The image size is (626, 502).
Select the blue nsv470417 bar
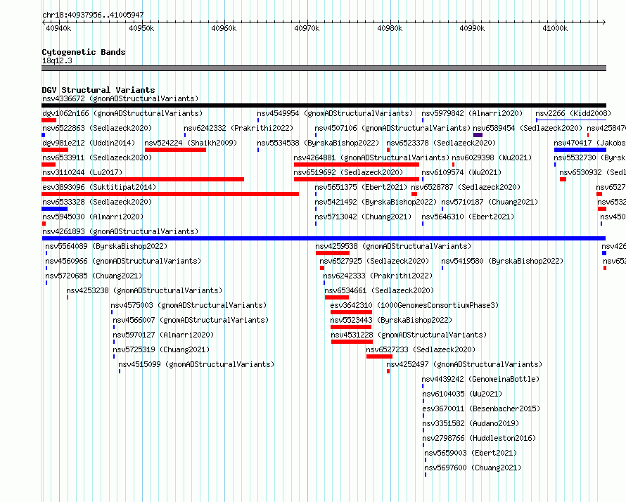click(580, 150)
